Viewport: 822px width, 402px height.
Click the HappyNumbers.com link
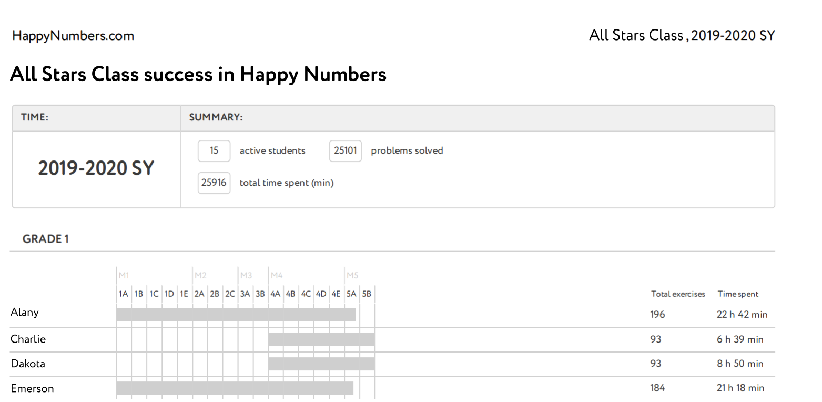[x=73, y=36]
